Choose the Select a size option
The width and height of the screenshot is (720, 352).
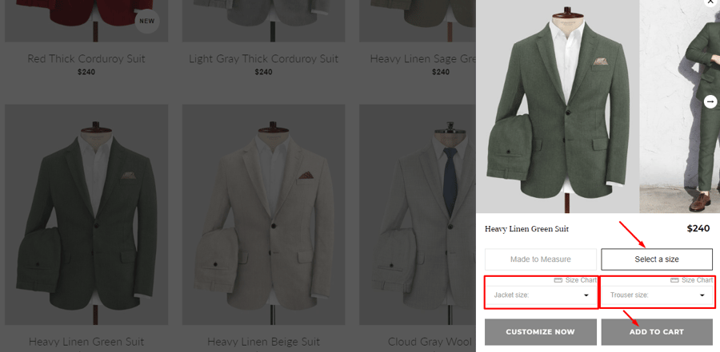tap(657, 259)
